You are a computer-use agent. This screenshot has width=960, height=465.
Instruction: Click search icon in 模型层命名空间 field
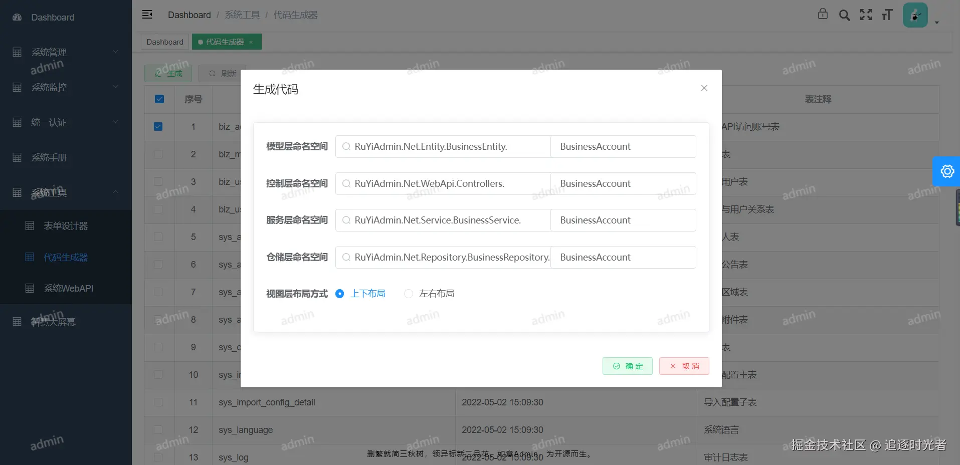point(346,146)
